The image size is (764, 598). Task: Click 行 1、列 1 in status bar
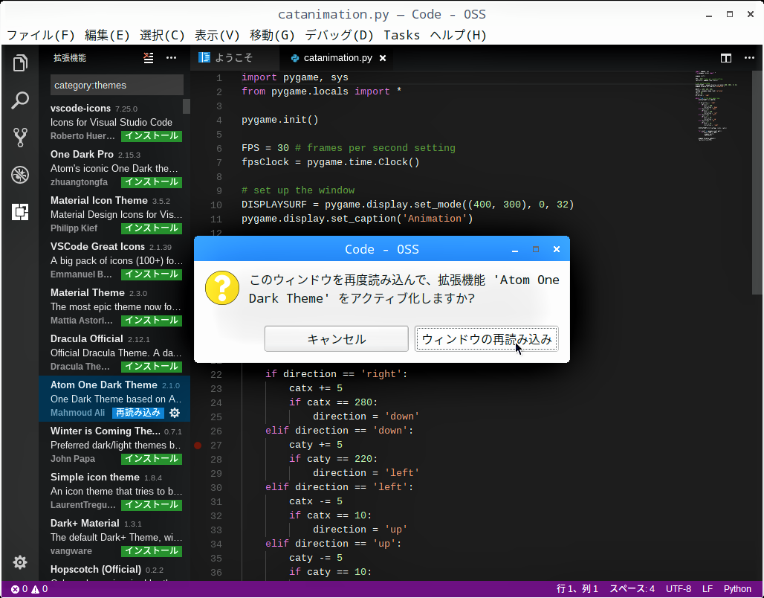[577, 589]
